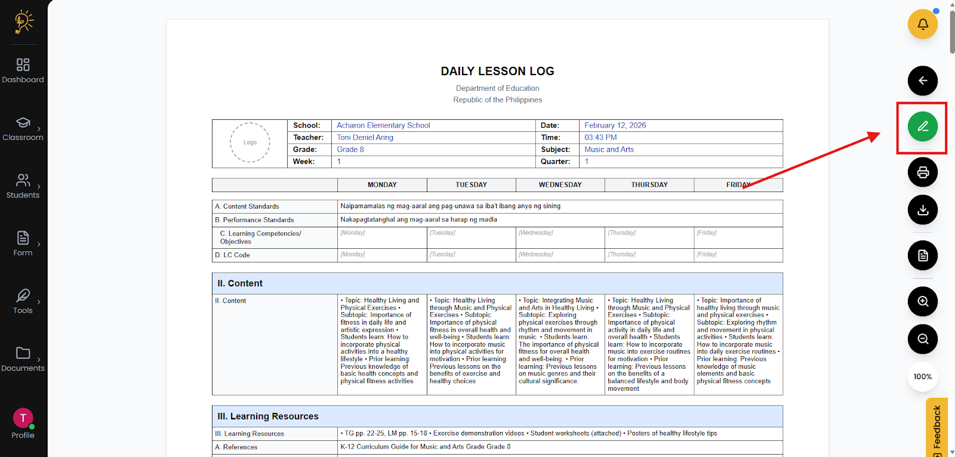Click the notification bell icon
The image size is (955, 457).
point(922,24)
